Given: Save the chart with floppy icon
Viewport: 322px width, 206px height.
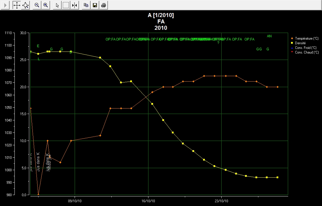Looking at the screenshot, I should pyautogui.click(x=95, y=5).
